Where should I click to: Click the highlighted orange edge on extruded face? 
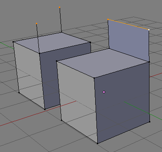tap(128, 25)
